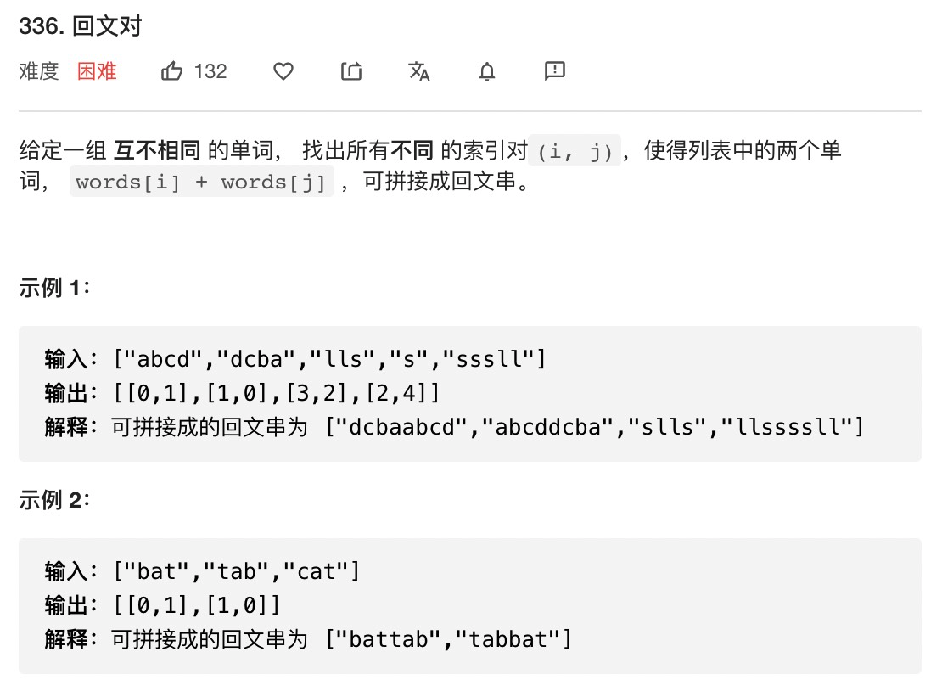Image resolution: width=942 pixels, height=691 pixels.
Task: Favorite the problem with the heart icon
Action: 283,71
